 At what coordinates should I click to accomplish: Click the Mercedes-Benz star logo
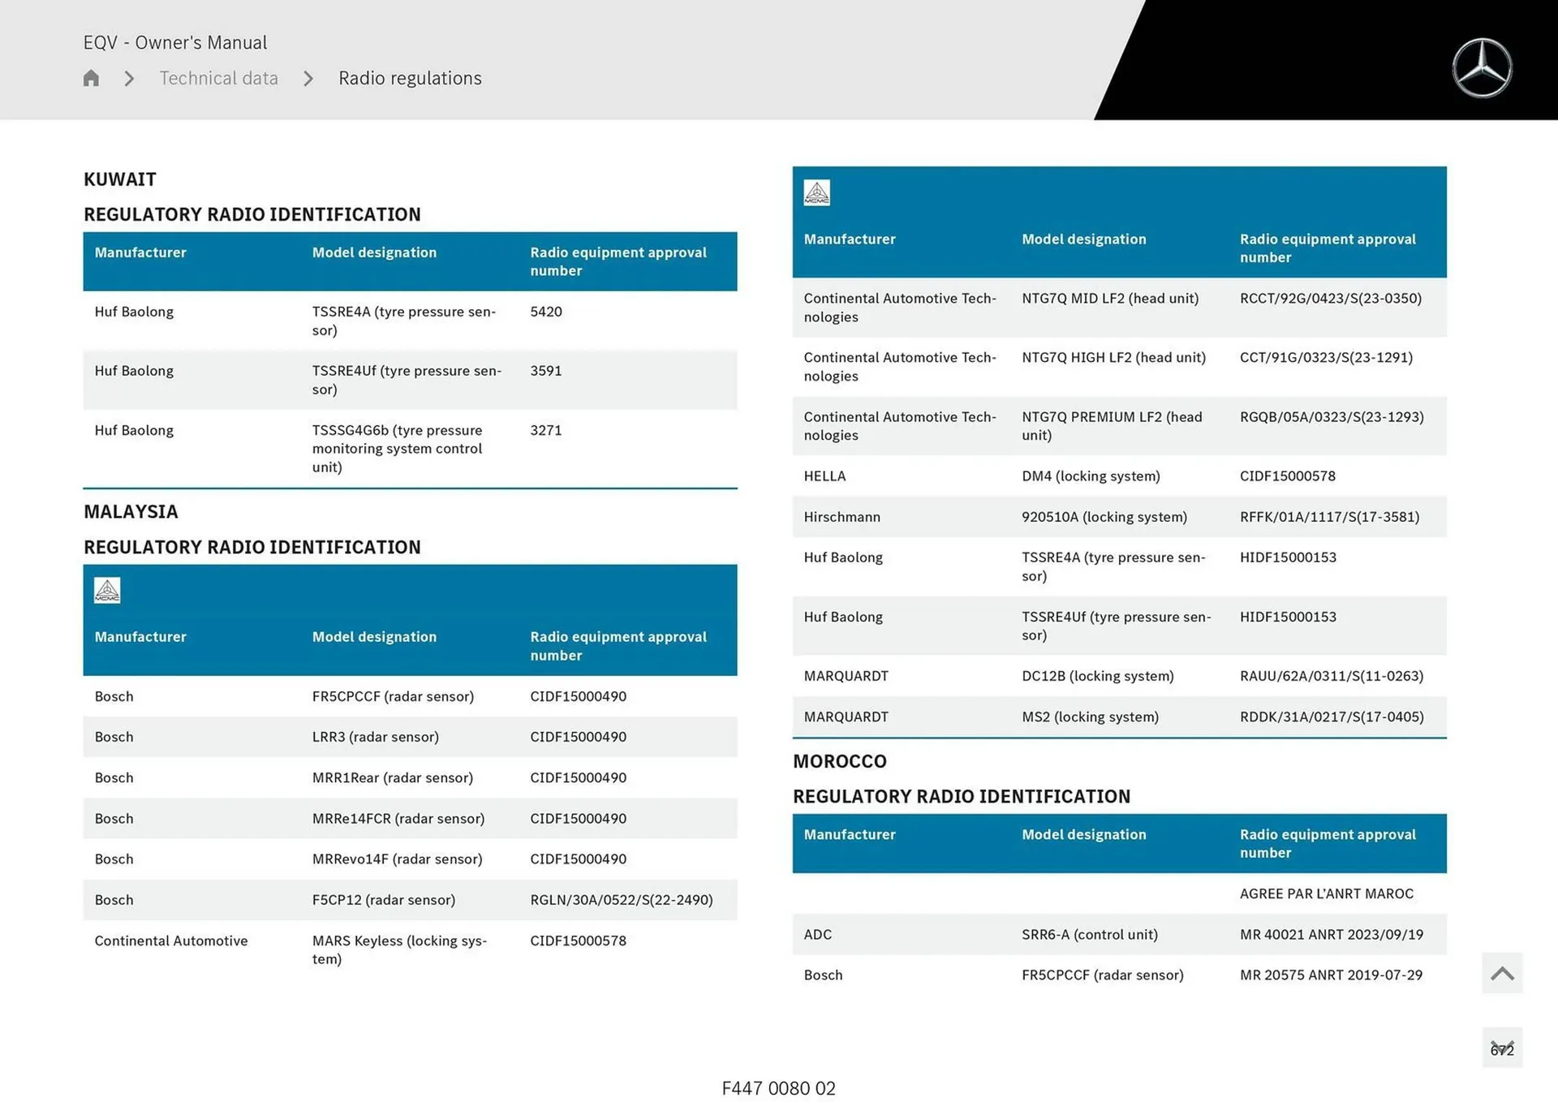click(x=1482, y=68)
